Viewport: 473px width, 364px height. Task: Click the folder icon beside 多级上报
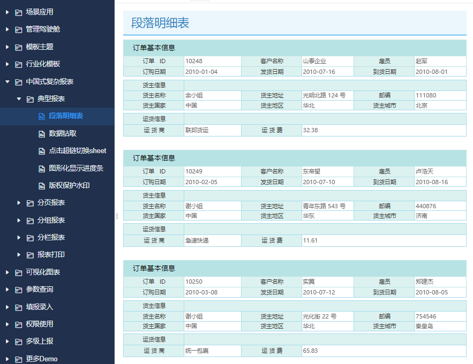point(19,342)
